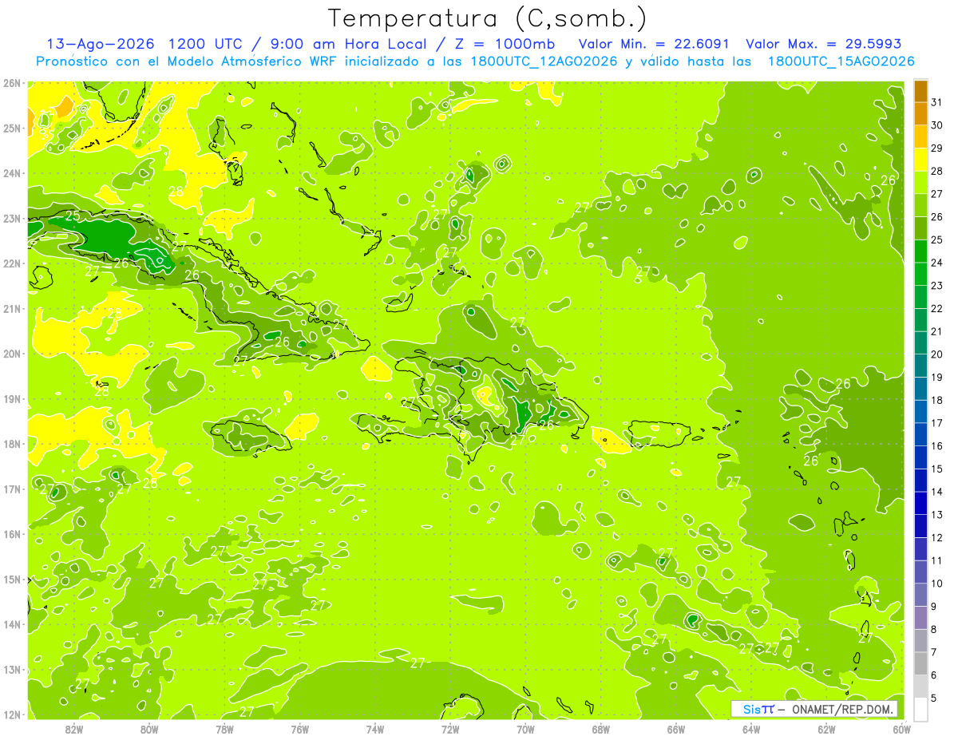Click the '25N' latitude axis label
Image resolution: width=958 pixels, height=740 pixels.
(x=12, y=128)
